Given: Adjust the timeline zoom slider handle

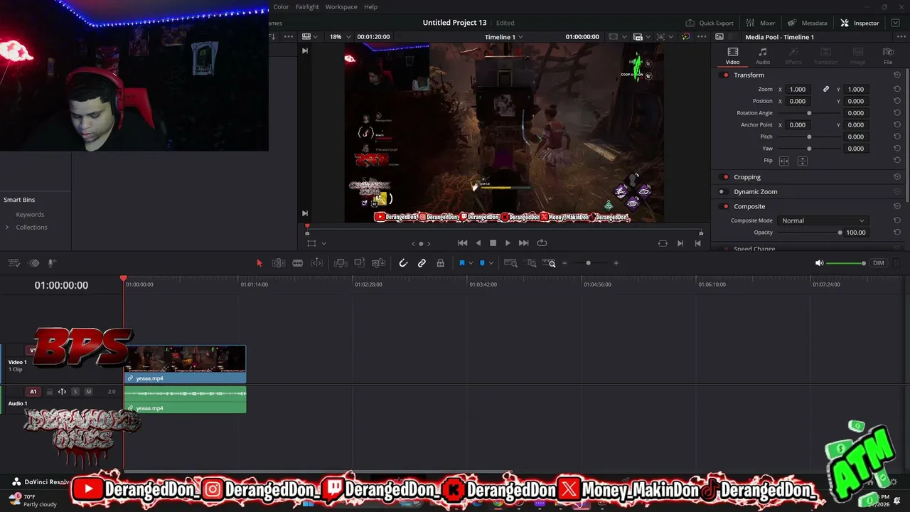Looking at the screenshot, I should [588, 263].
